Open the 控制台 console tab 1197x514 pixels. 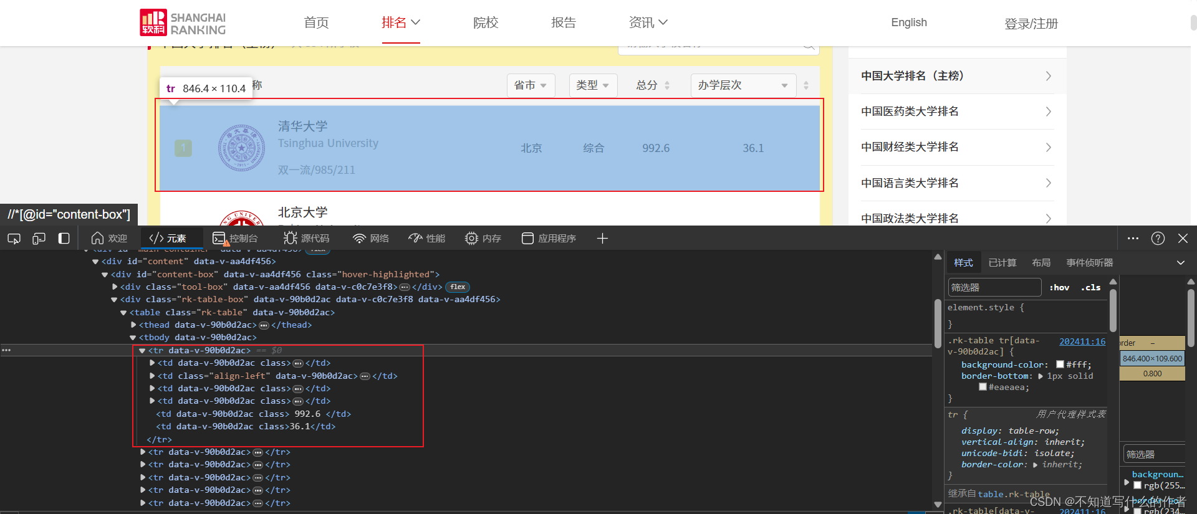point(235,239)
